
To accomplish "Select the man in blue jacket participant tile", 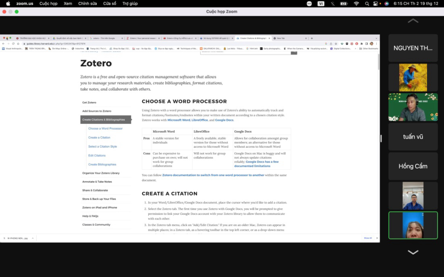I will click(413, 196).
